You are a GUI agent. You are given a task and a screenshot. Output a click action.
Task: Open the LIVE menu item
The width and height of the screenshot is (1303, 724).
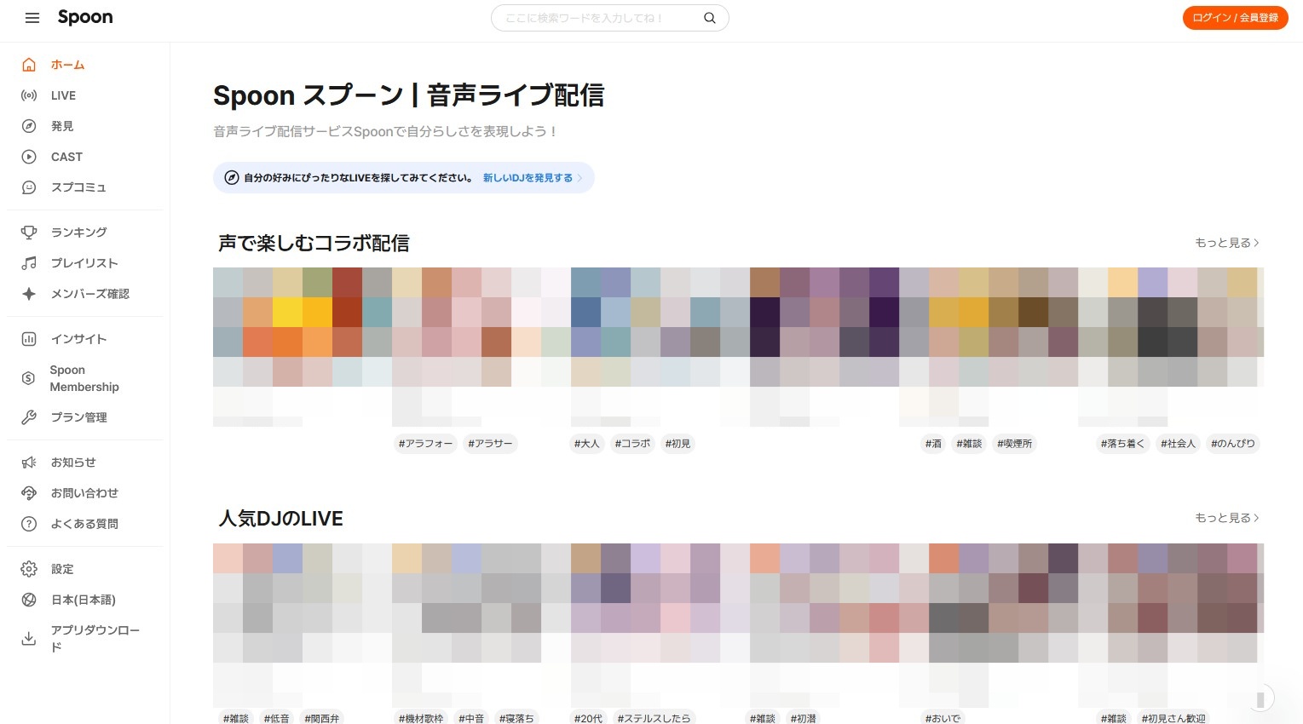coord(85,95)
